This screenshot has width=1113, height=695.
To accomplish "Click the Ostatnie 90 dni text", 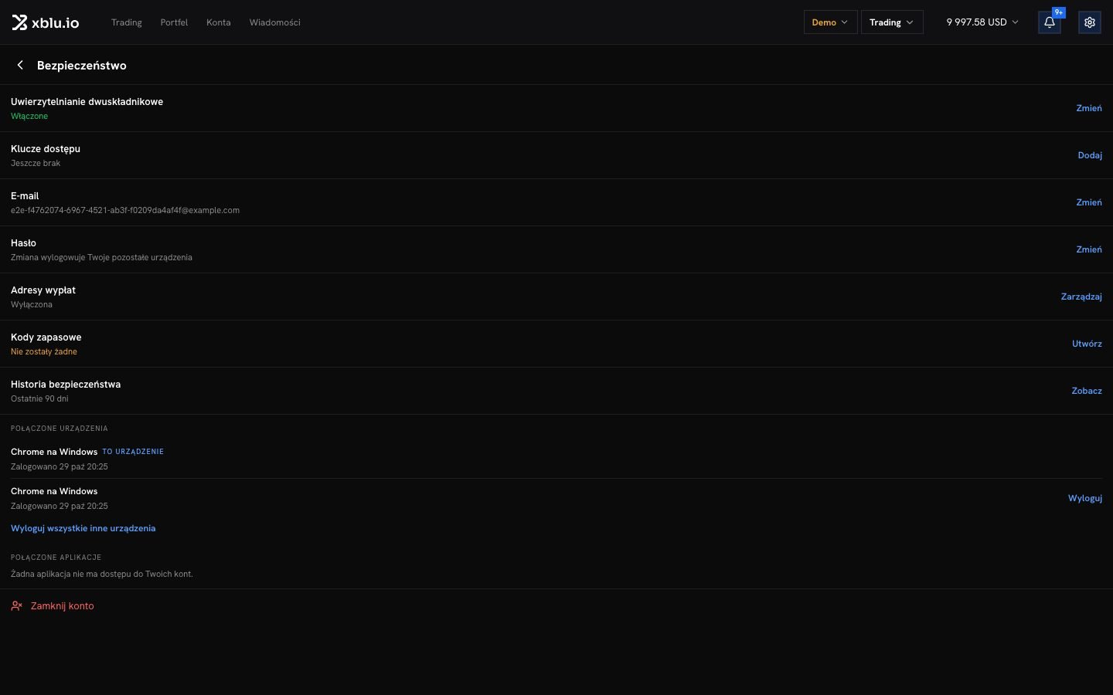I will point(39,398).
